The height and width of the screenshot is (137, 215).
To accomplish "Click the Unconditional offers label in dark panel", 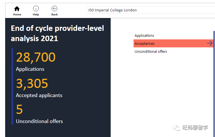I will pyautogui.click(x=39, y=121).
